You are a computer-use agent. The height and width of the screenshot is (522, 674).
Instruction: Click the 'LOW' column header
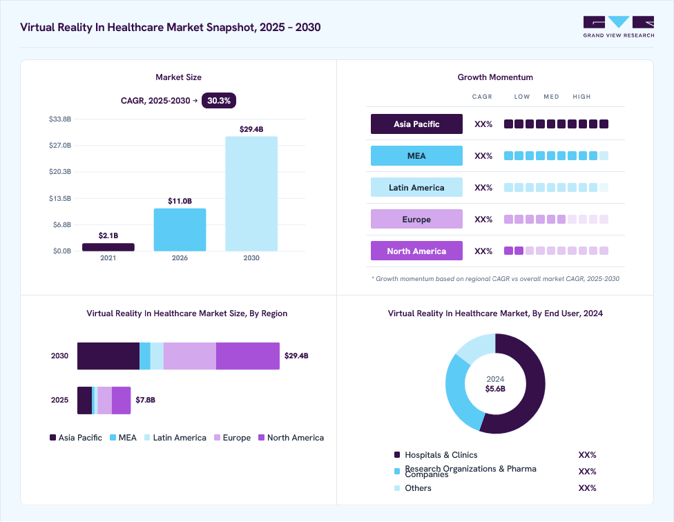click(522, 97)
